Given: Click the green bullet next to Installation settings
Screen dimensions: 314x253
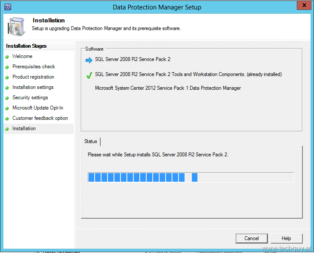Looking at the screenshot, I should tap(7, 88).
